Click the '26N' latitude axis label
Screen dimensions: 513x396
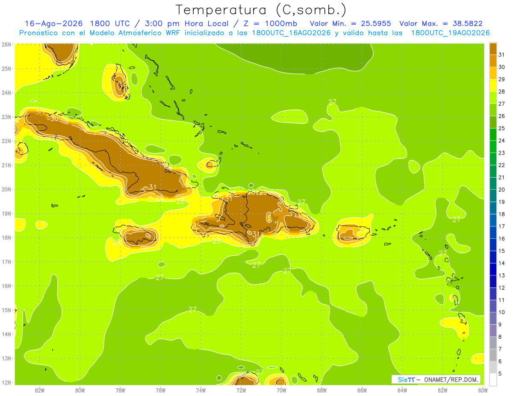tap(6, 44)
